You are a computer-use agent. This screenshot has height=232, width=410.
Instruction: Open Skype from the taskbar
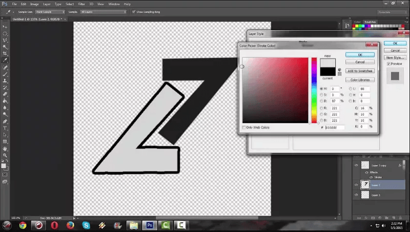tap(86, 225)
